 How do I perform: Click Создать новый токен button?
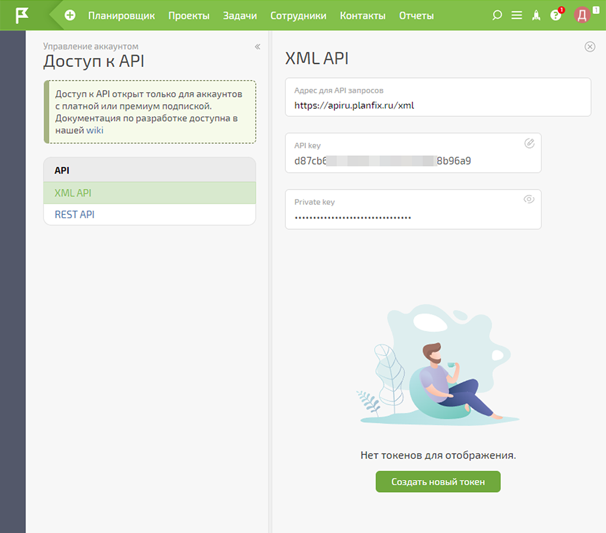[438, 481]
